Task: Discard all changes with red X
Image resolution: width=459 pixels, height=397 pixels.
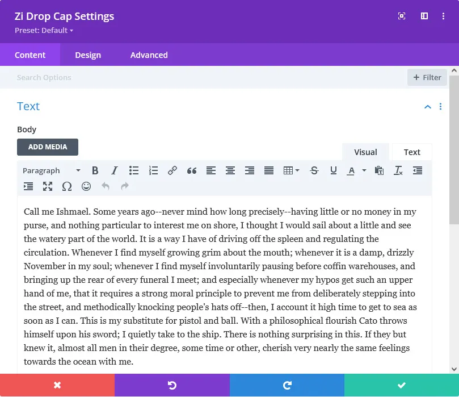Action: pos(57,385)
